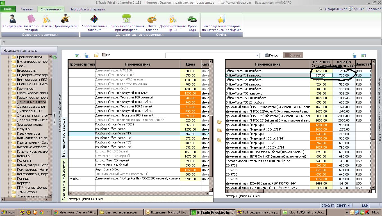
Task: Click the Поиск search button
Action: pyautogui.click(x=271, y=55)
